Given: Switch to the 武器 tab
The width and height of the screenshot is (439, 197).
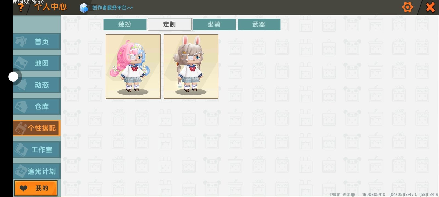Looking at the screenshot, I should click(x=259, y=24).
